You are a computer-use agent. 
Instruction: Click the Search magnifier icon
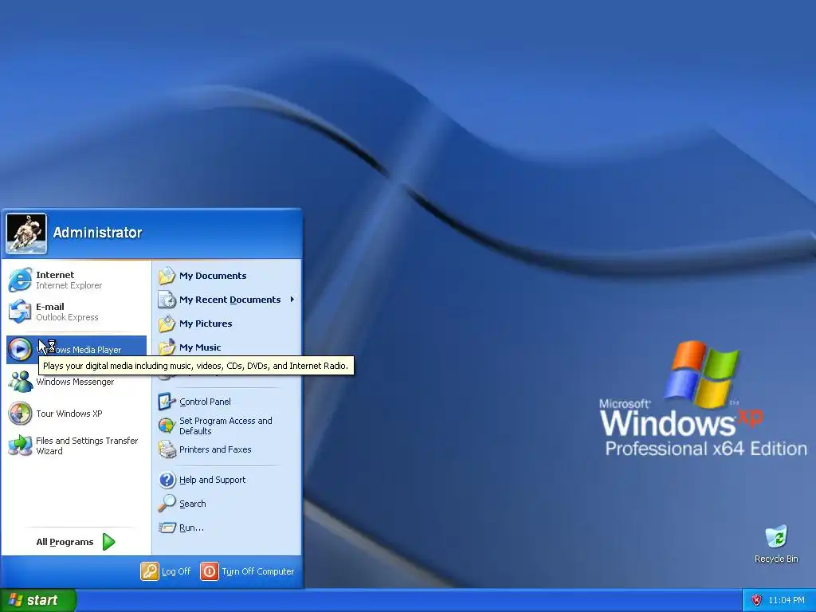(x=167, y=504)
